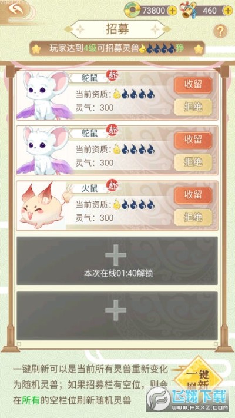Tap the green jade coin icon
235x418 pixels.
pos(132,11)
